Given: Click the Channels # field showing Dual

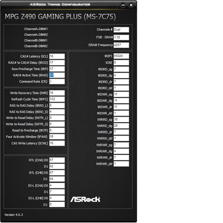Looking at the screenshot, I should [x=121, y=30].
